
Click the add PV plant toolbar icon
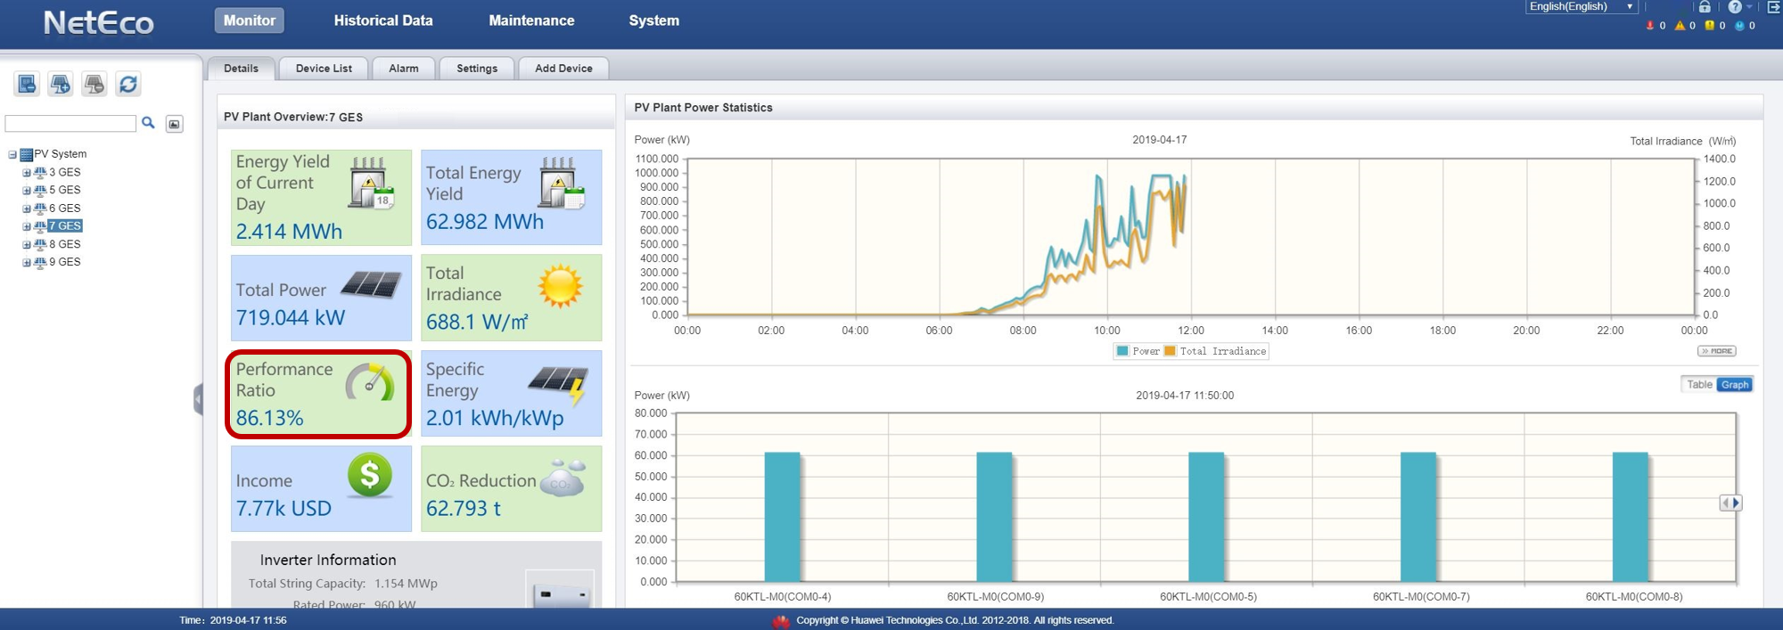61,84
